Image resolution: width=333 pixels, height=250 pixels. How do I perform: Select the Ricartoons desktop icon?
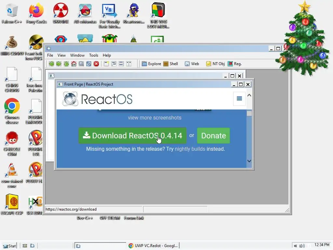click(x=134, y=13)
